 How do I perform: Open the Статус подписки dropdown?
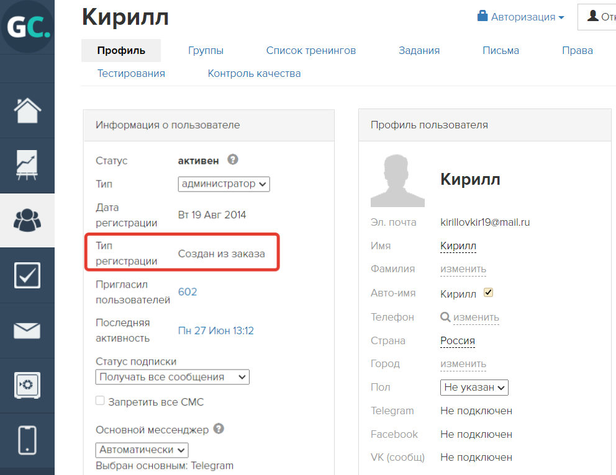[173, 377]
